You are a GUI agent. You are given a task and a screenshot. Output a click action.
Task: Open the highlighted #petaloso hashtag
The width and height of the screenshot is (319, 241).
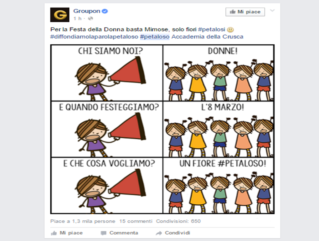155,37
